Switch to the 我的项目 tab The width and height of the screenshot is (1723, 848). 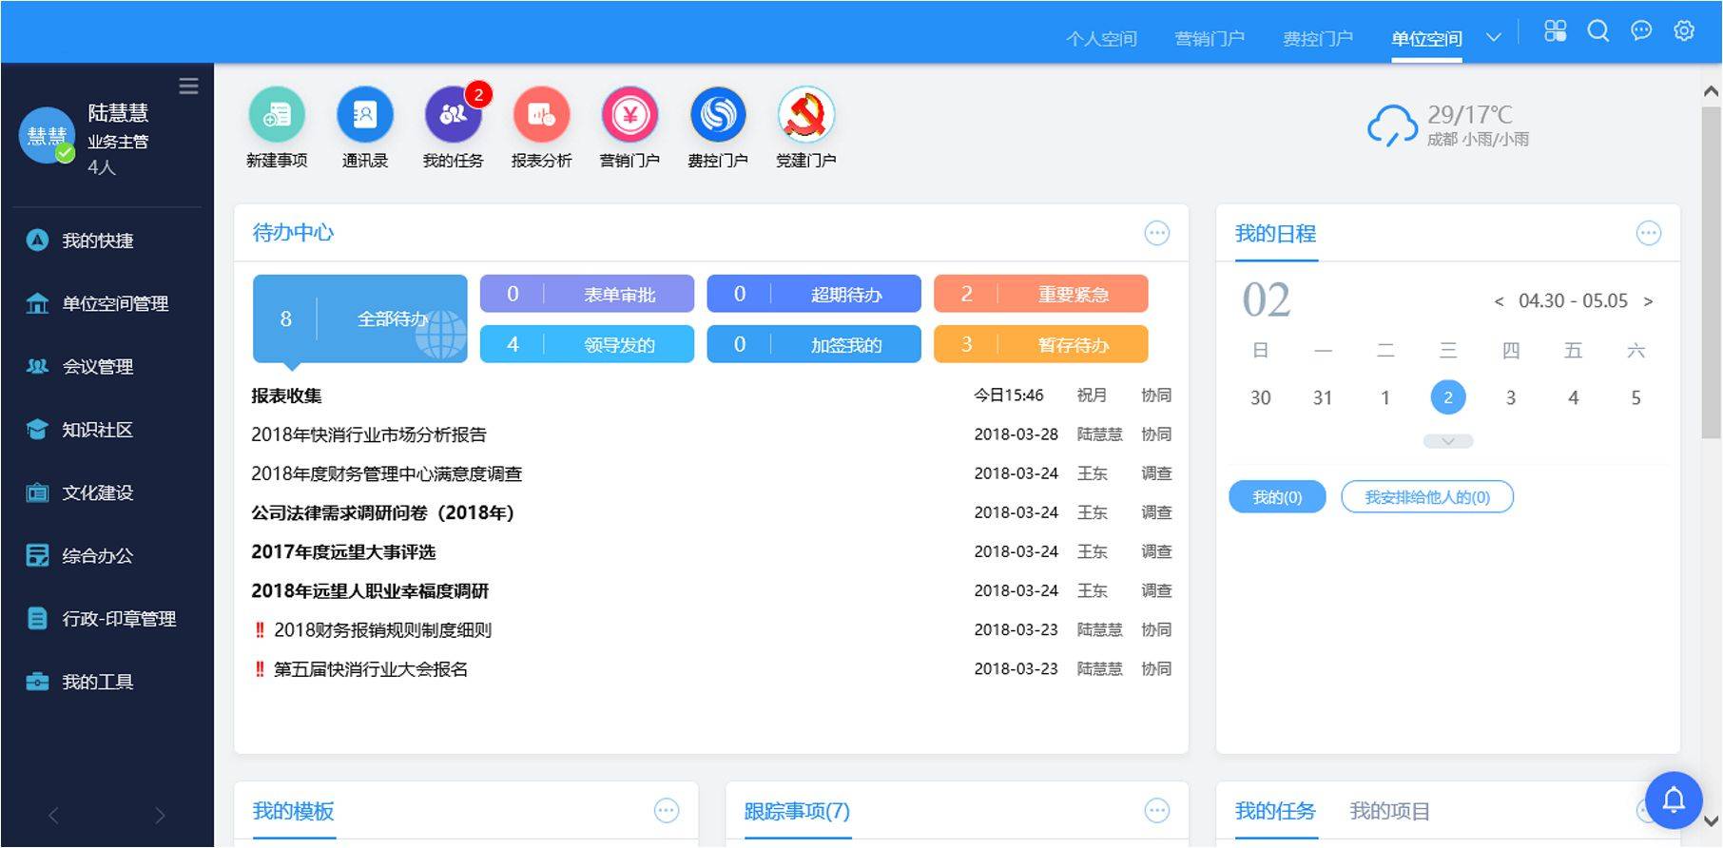click(1389, 811)
